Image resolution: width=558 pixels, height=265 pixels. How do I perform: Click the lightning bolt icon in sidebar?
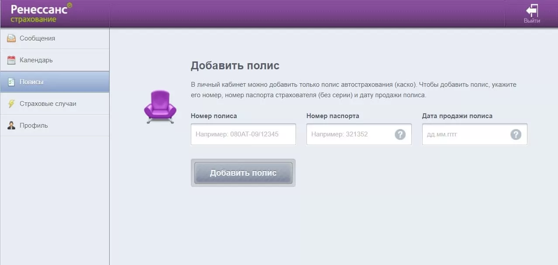click(x=11, y=104)
